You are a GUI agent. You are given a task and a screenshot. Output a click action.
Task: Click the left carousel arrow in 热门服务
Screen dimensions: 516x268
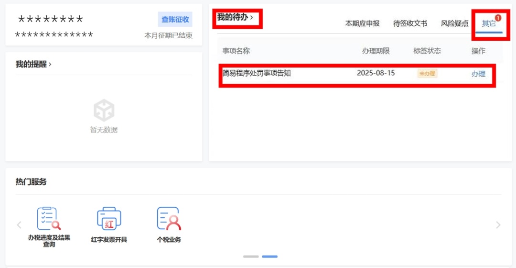coord(19,225)
